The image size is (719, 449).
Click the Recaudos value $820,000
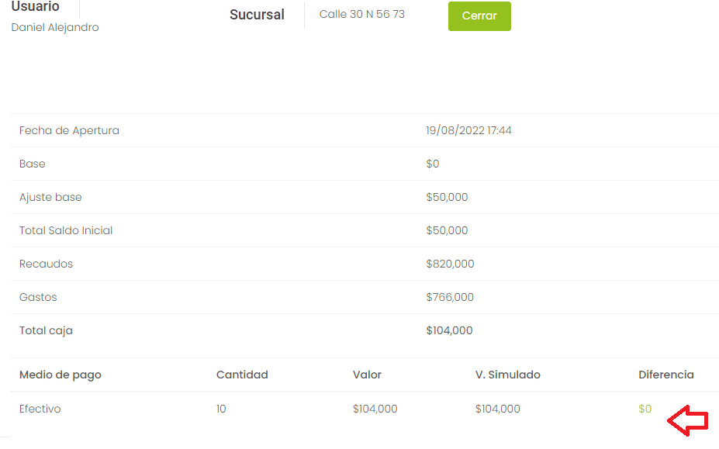pos(450,264)
